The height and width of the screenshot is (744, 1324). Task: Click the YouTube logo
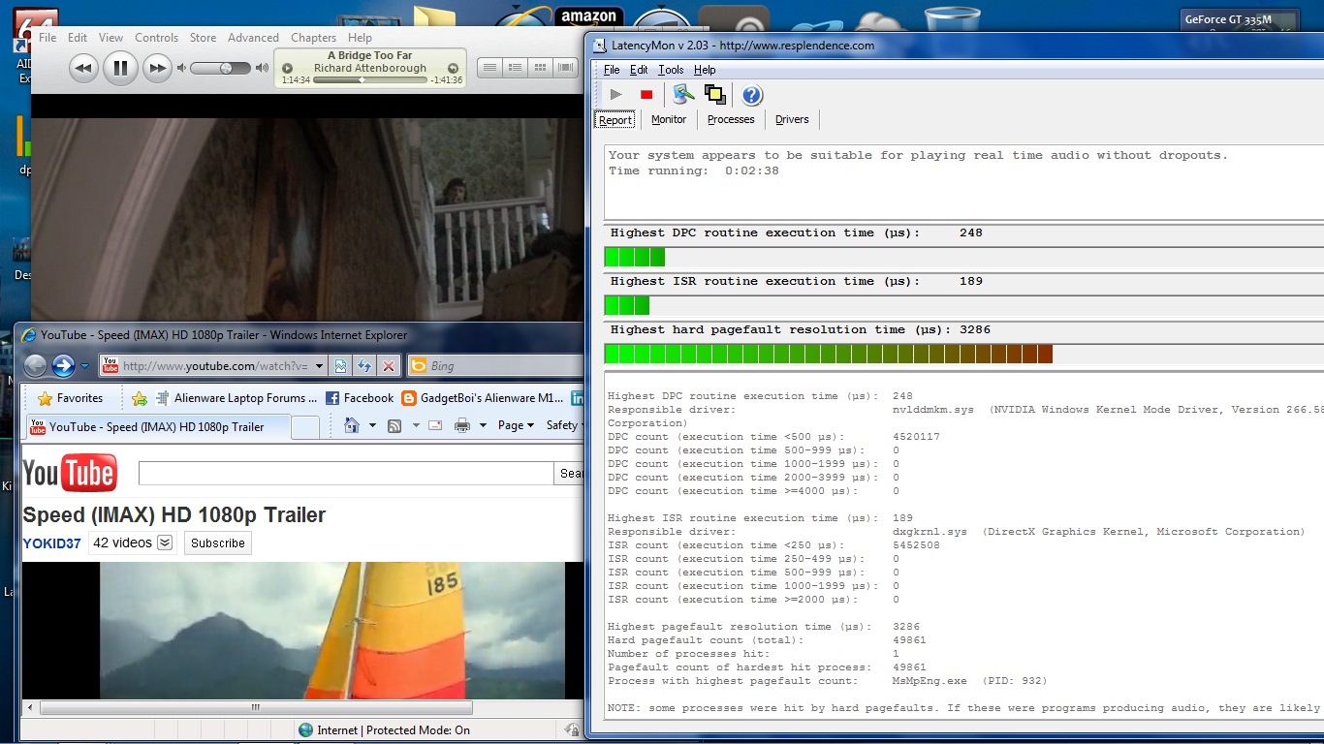70,474
